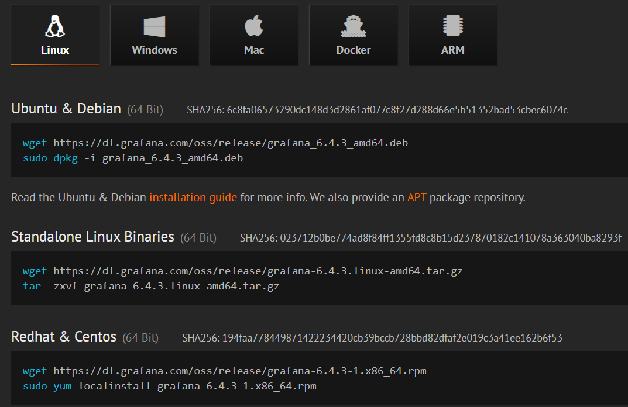Click the Docker ship icon
Screen dimensions: 628x407
point(354,26)
